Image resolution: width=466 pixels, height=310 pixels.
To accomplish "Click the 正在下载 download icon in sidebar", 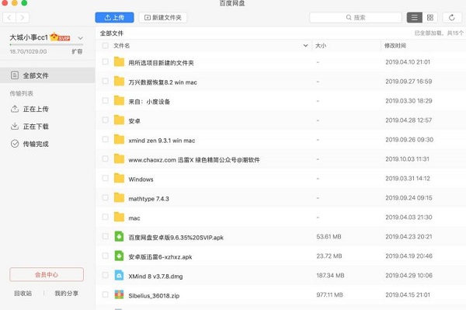I will coord(15,127).
